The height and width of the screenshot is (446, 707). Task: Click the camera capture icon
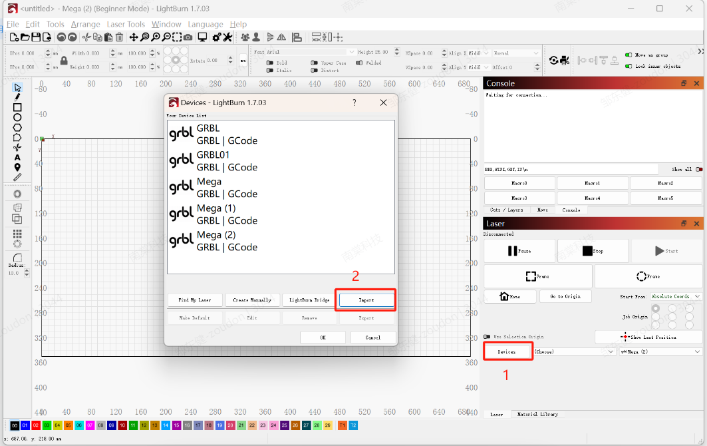(x=188, y=37)
